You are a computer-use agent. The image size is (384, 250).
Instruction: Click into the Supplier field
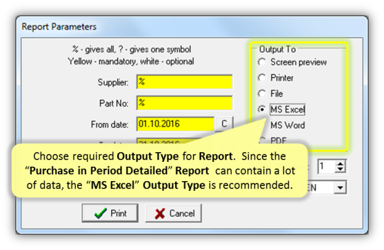coord(184,82)
